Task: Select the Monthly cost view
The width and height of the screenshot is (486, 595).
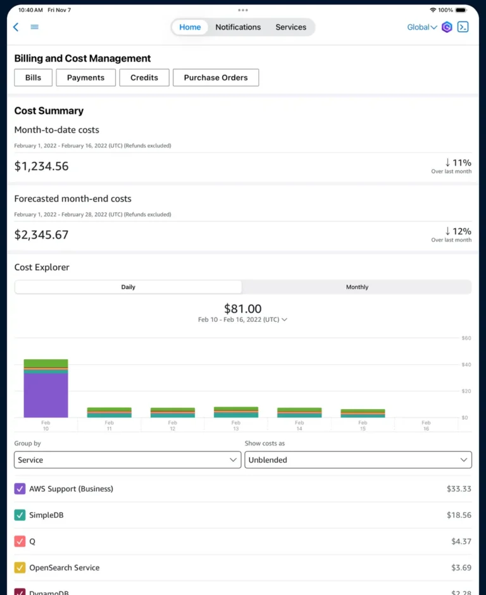Action: coord(357,287)
